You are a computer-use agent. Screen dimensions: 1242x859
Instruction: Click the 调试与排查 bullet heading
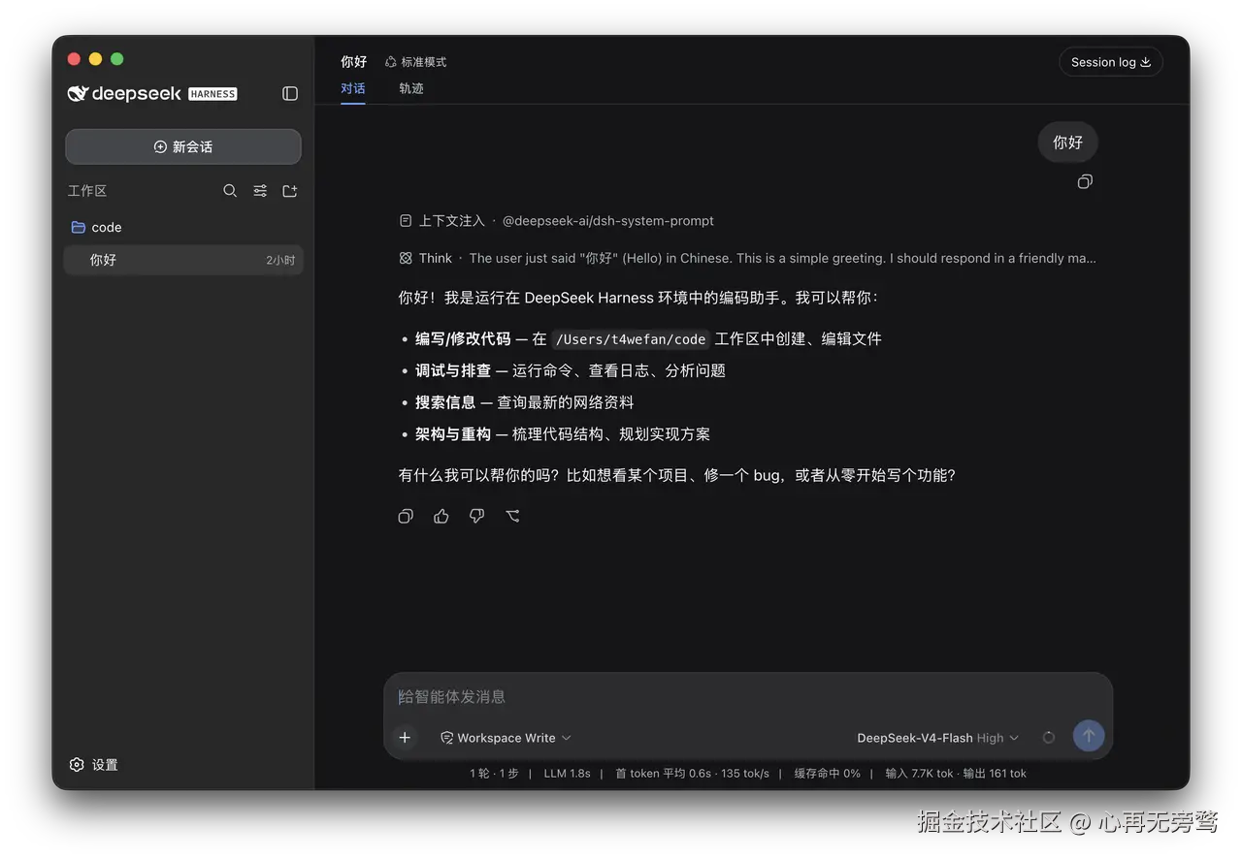[x=453, y=370]
